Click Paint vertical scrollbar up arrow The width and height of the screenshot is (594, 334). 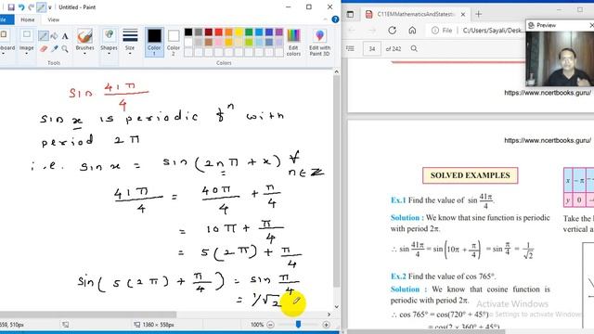pos(336,72)
